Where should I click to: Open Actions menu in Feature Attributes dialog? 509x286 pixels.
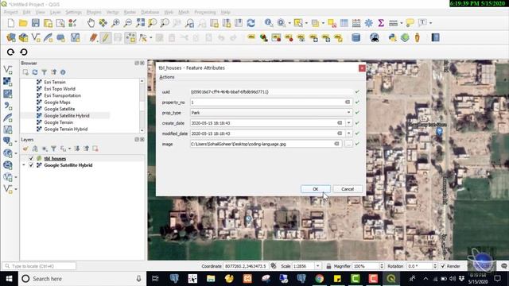pos(167,77)
